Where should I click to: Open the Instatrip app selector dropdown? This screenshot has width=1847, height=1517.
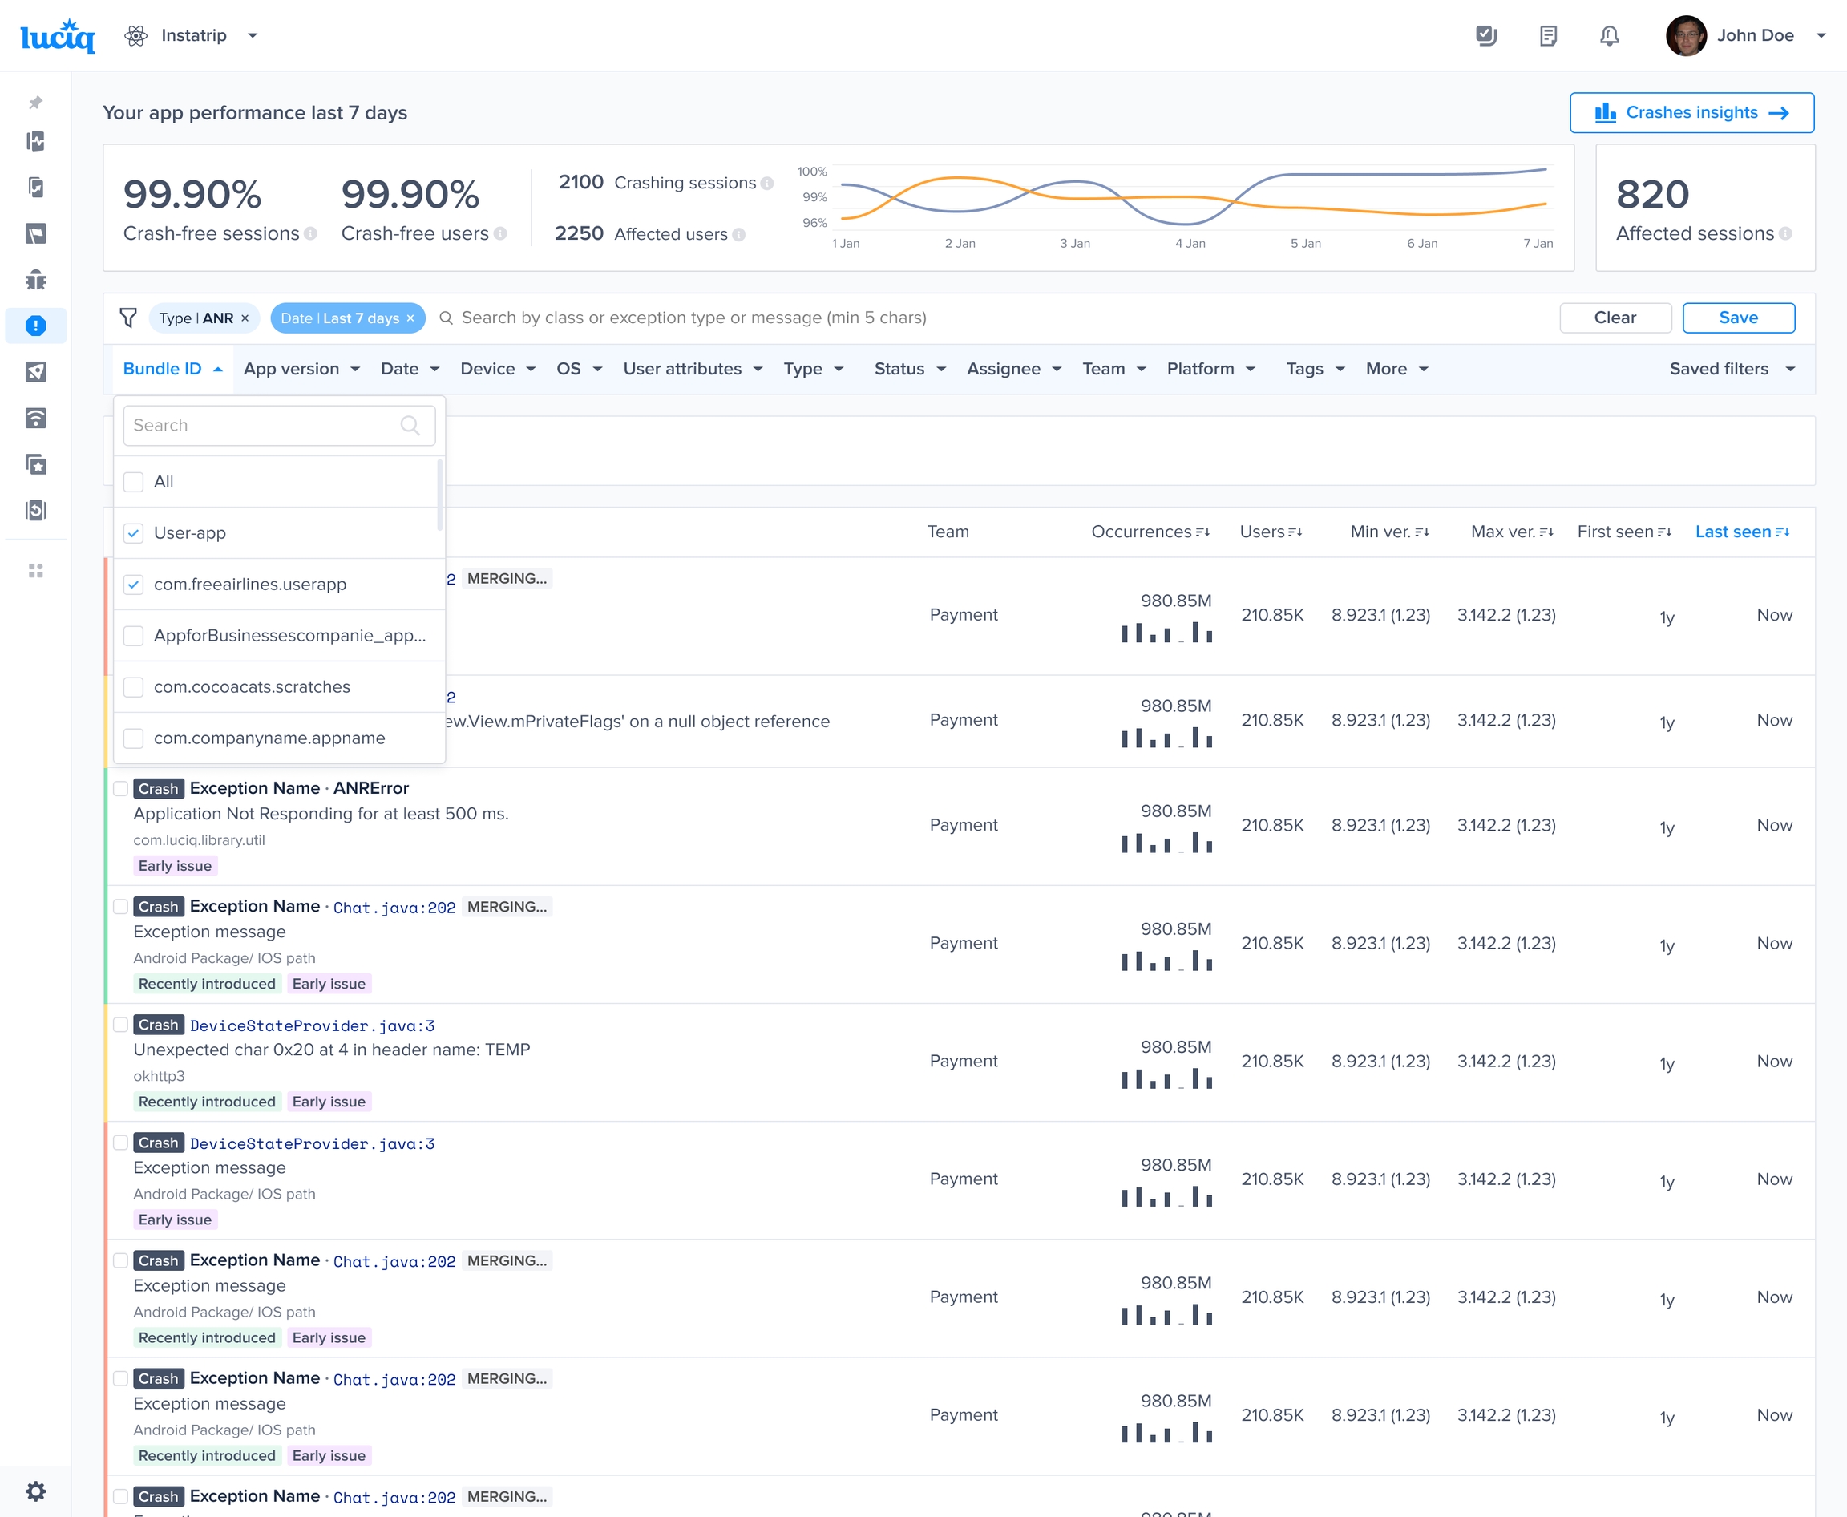click(x=192, y=36)
